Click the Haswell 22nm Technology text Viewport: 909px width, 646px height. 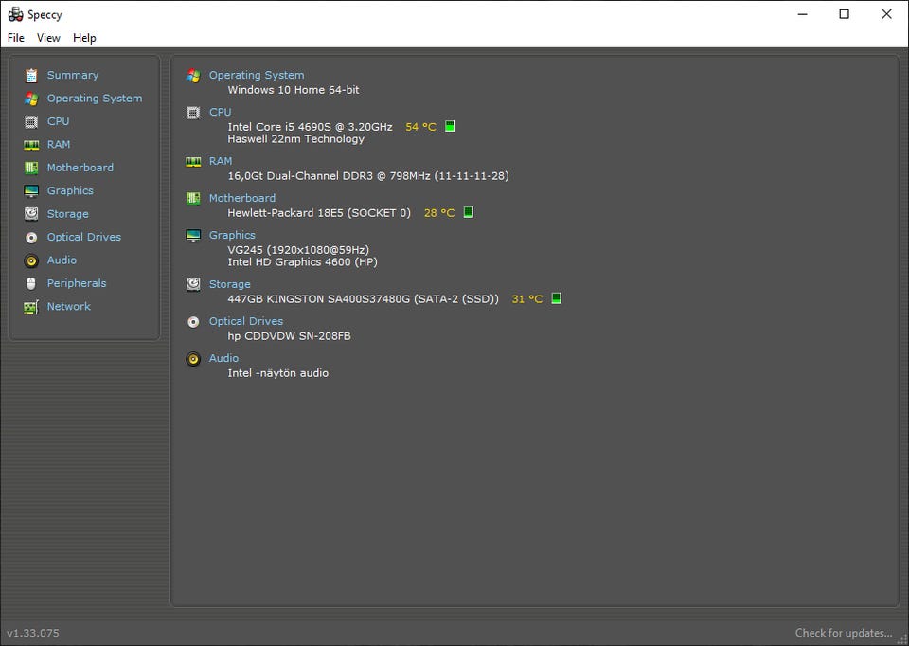(296, 139)
